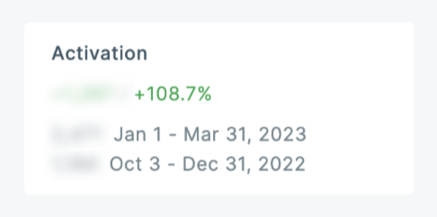Click blurred value beside Oct 3 - Dec 31
This screenshot has width=437, height=217.
pos(76,164)
